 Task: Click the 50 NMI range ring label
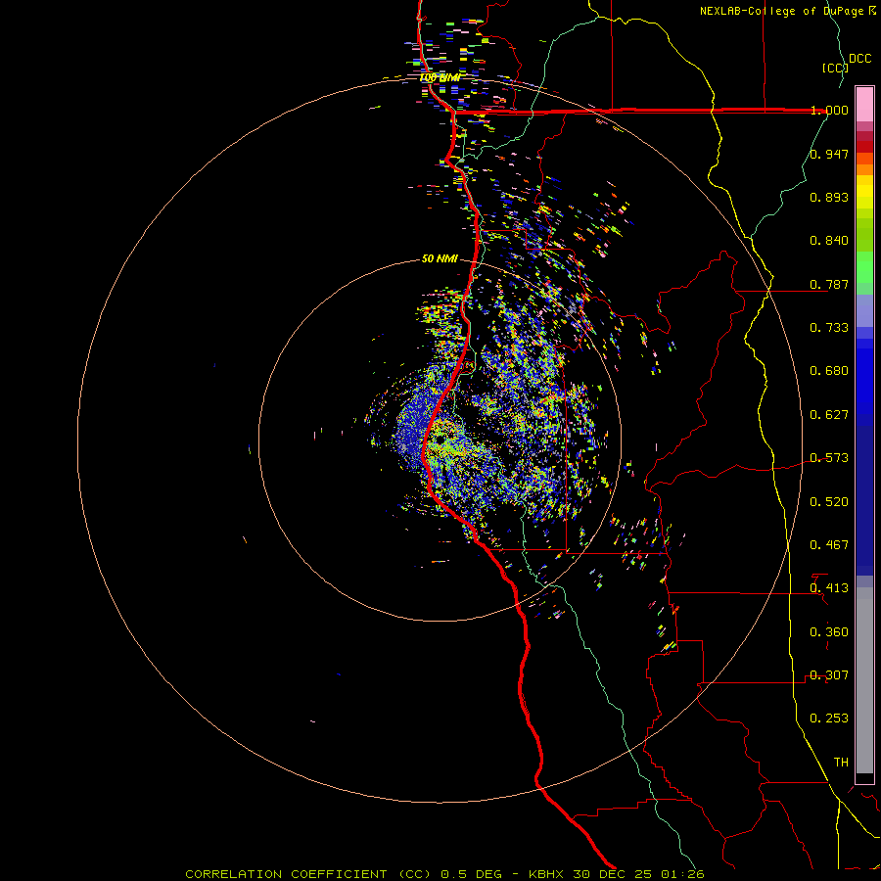click(x=440, y=259)
